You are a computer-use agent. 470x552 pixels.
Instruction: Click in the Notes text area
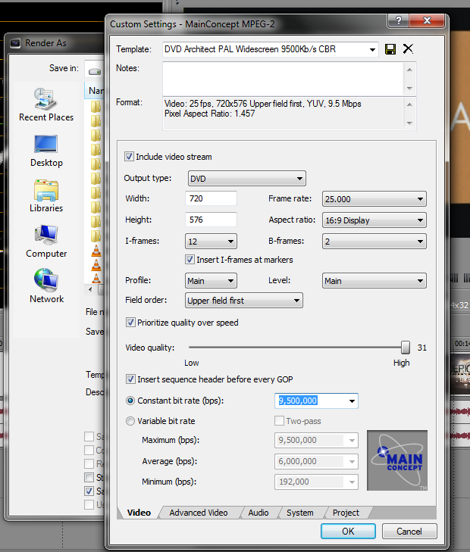[x=284, y=79]
